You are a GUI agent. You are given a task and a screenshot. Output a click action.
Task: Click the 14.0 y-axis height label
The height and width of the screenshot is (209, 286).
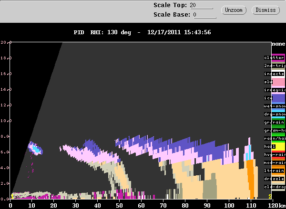pos(6,89)
